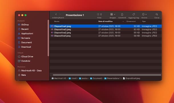Click jessica in the path bar
Screen dimensions: 174x103
click(x=83, y=78)
